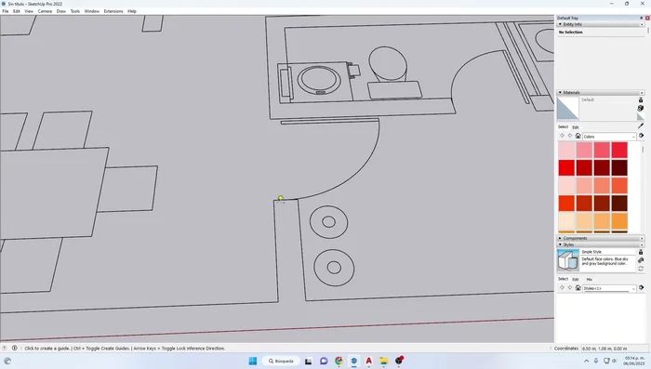The height and width of the screenshot is (369, 651).
Task: Click the status bar help question icon
Action: point(4,349)
